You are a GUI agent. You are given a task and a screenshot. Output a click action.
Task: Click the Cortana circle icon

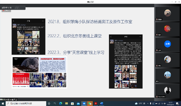(x=49, y=104)
